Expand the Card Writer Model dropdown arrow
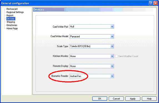The width and height of the screenshot is (159, 103). (x=112, y=37)
